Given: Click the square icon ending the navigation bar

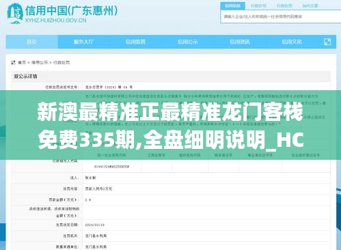Looking at the screenshot, I should (327, 42).
